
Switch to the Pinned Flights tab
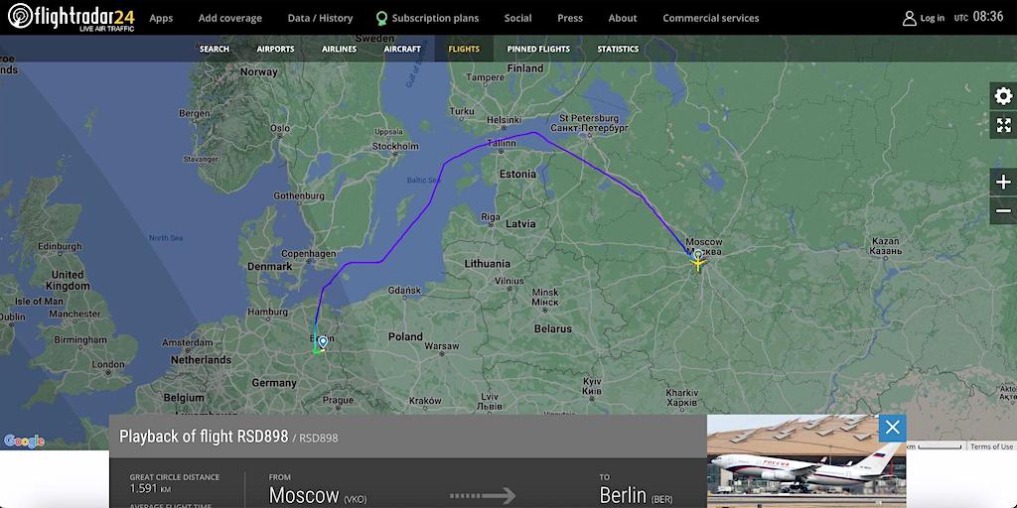(538, 49)
